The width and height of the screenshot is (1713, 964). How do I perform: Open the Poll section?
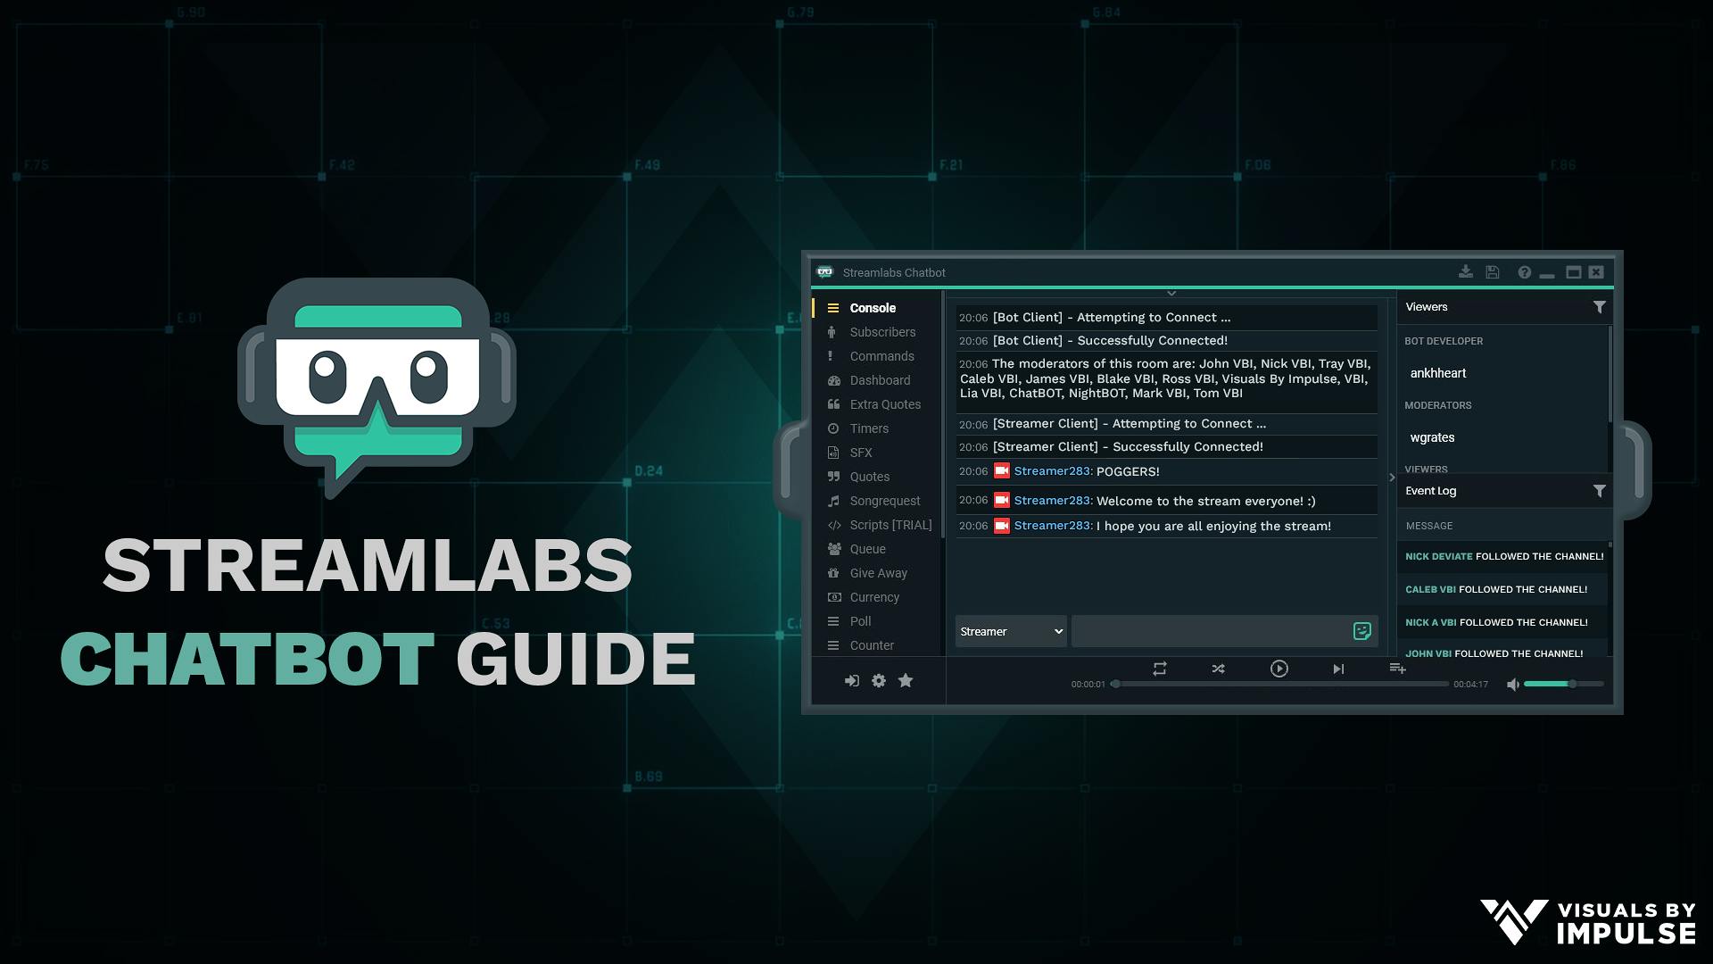[x=859, y=620]
